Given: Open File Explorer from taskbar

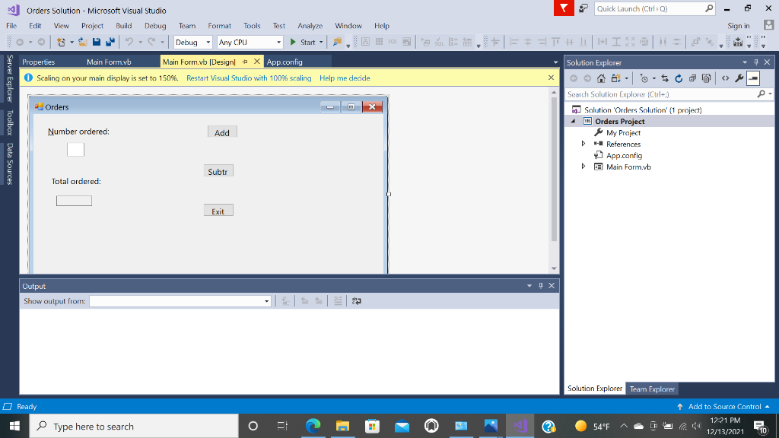Looking at the screenshot, I should (342, 426).
